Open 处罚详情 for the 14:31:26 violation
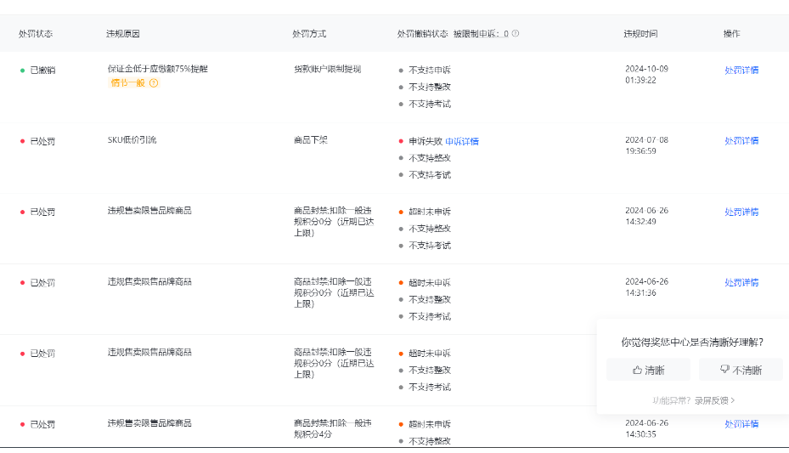 [741, 282]
